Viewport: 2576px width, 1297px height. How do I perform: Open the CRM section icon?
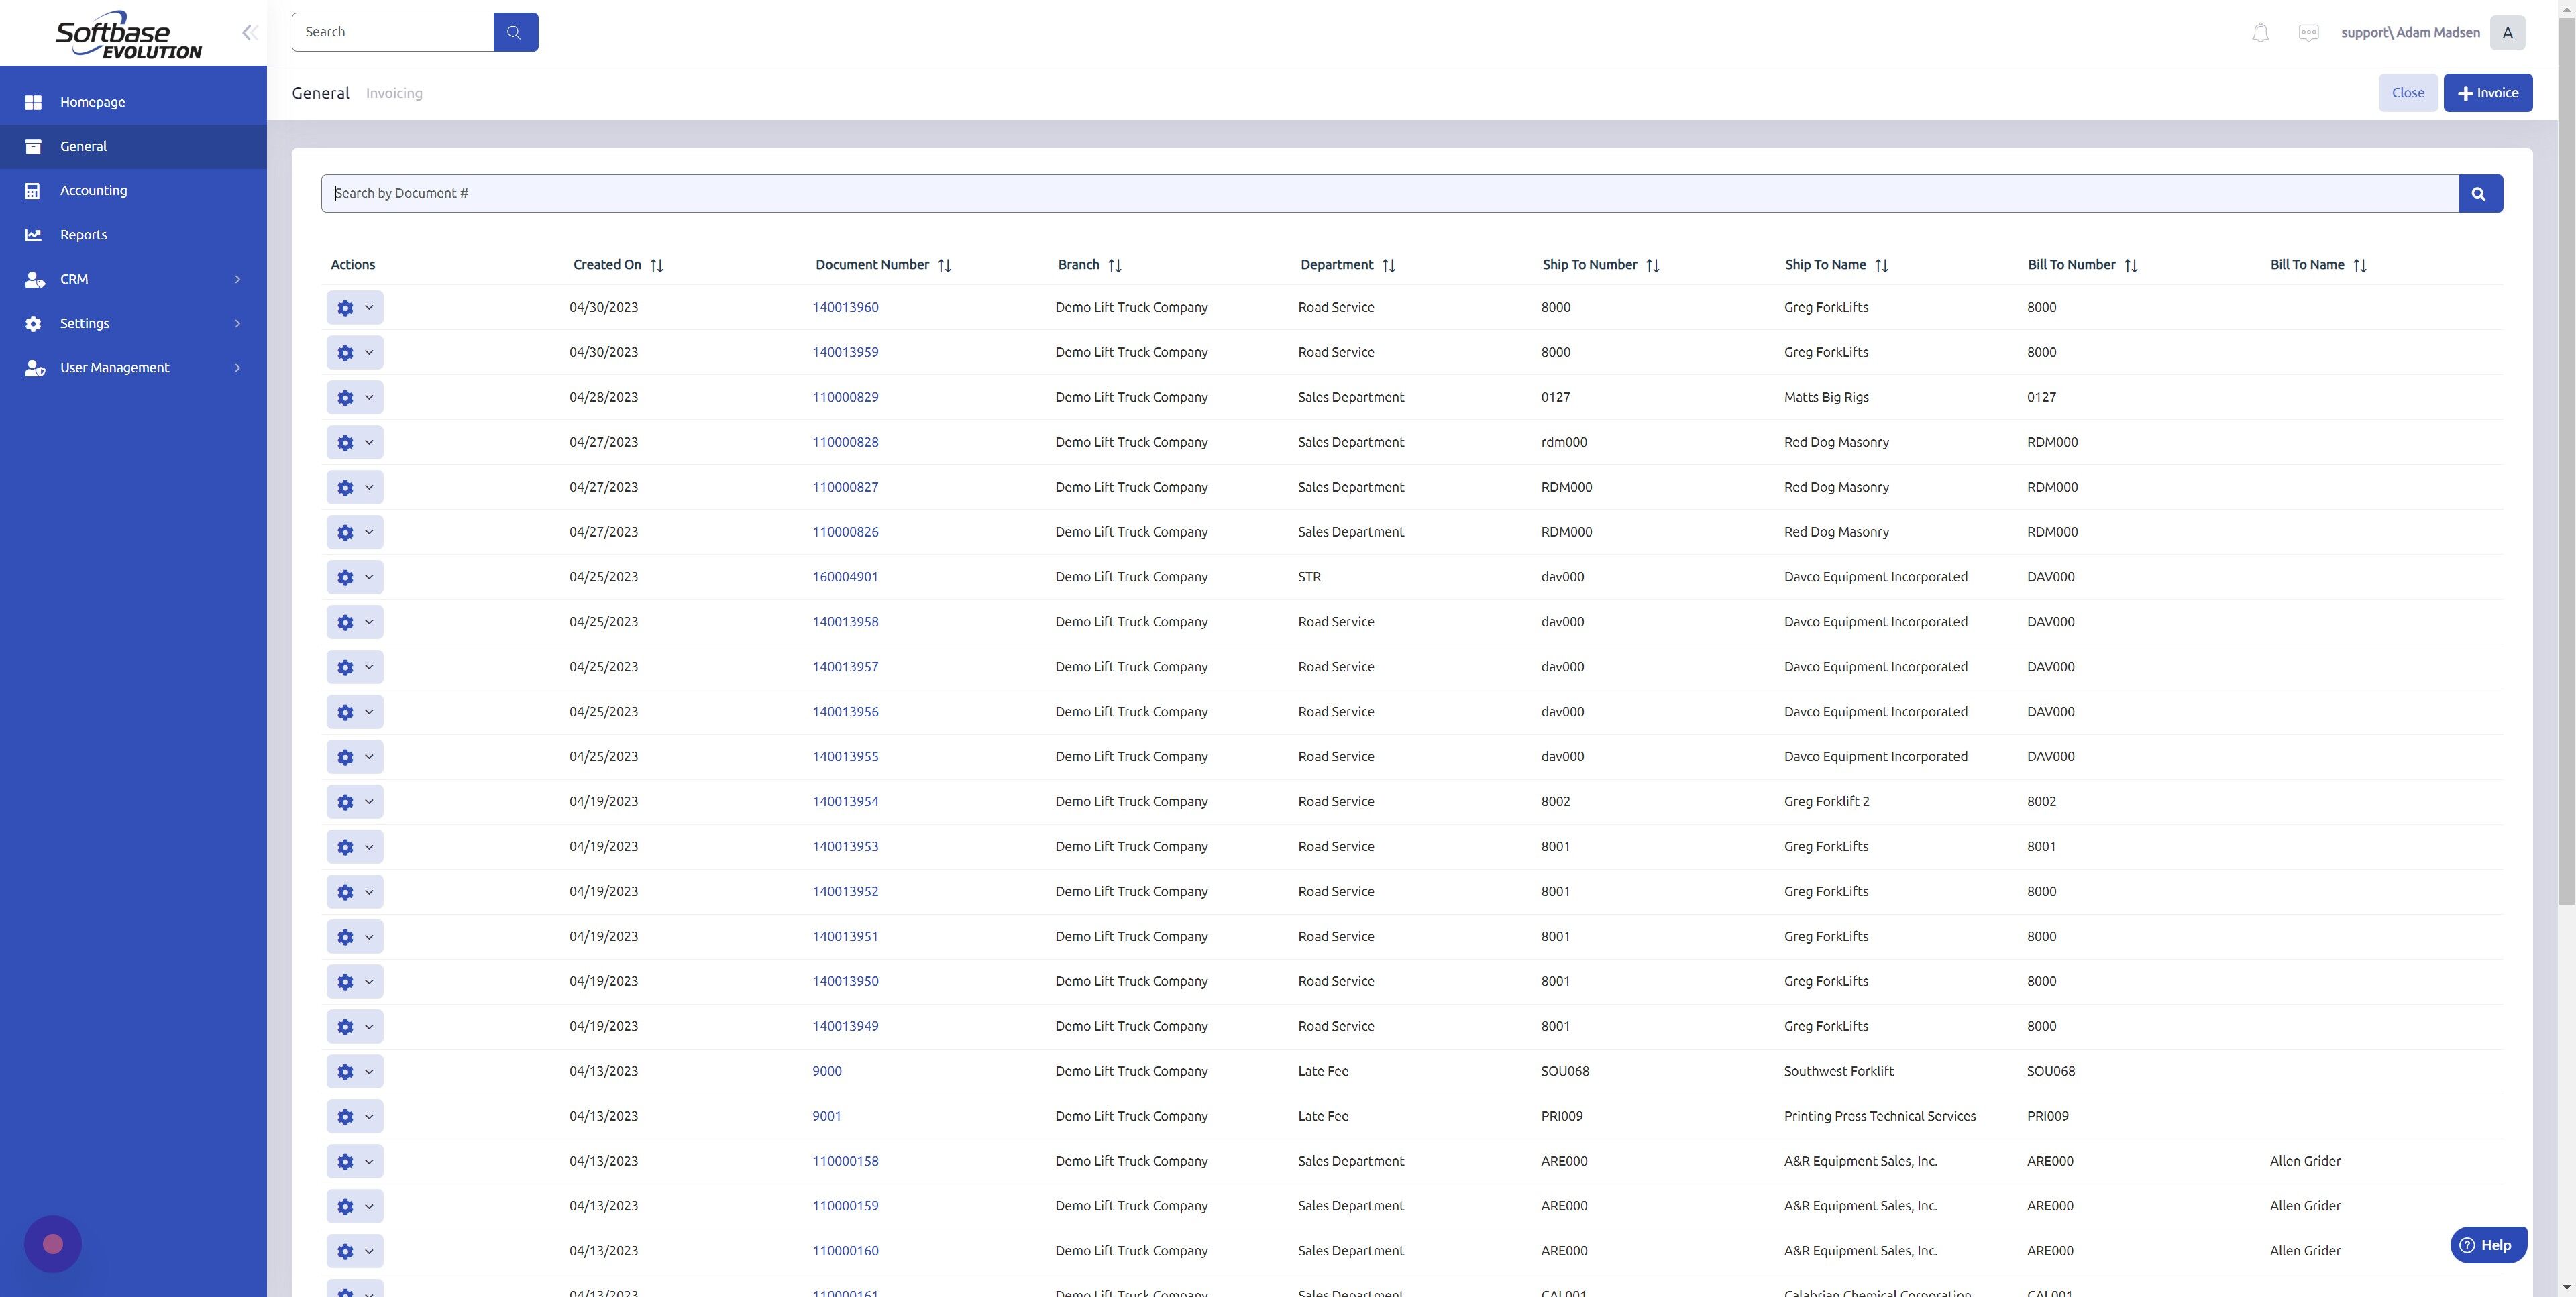click(34, 279)
